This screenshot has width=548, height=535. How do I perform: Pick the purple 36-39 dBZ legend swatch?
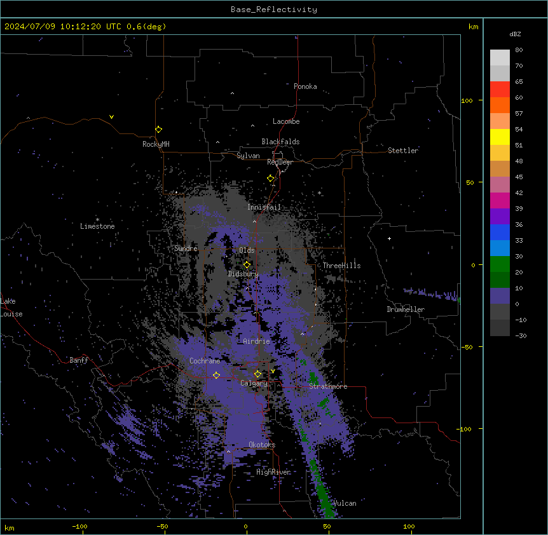500,217
